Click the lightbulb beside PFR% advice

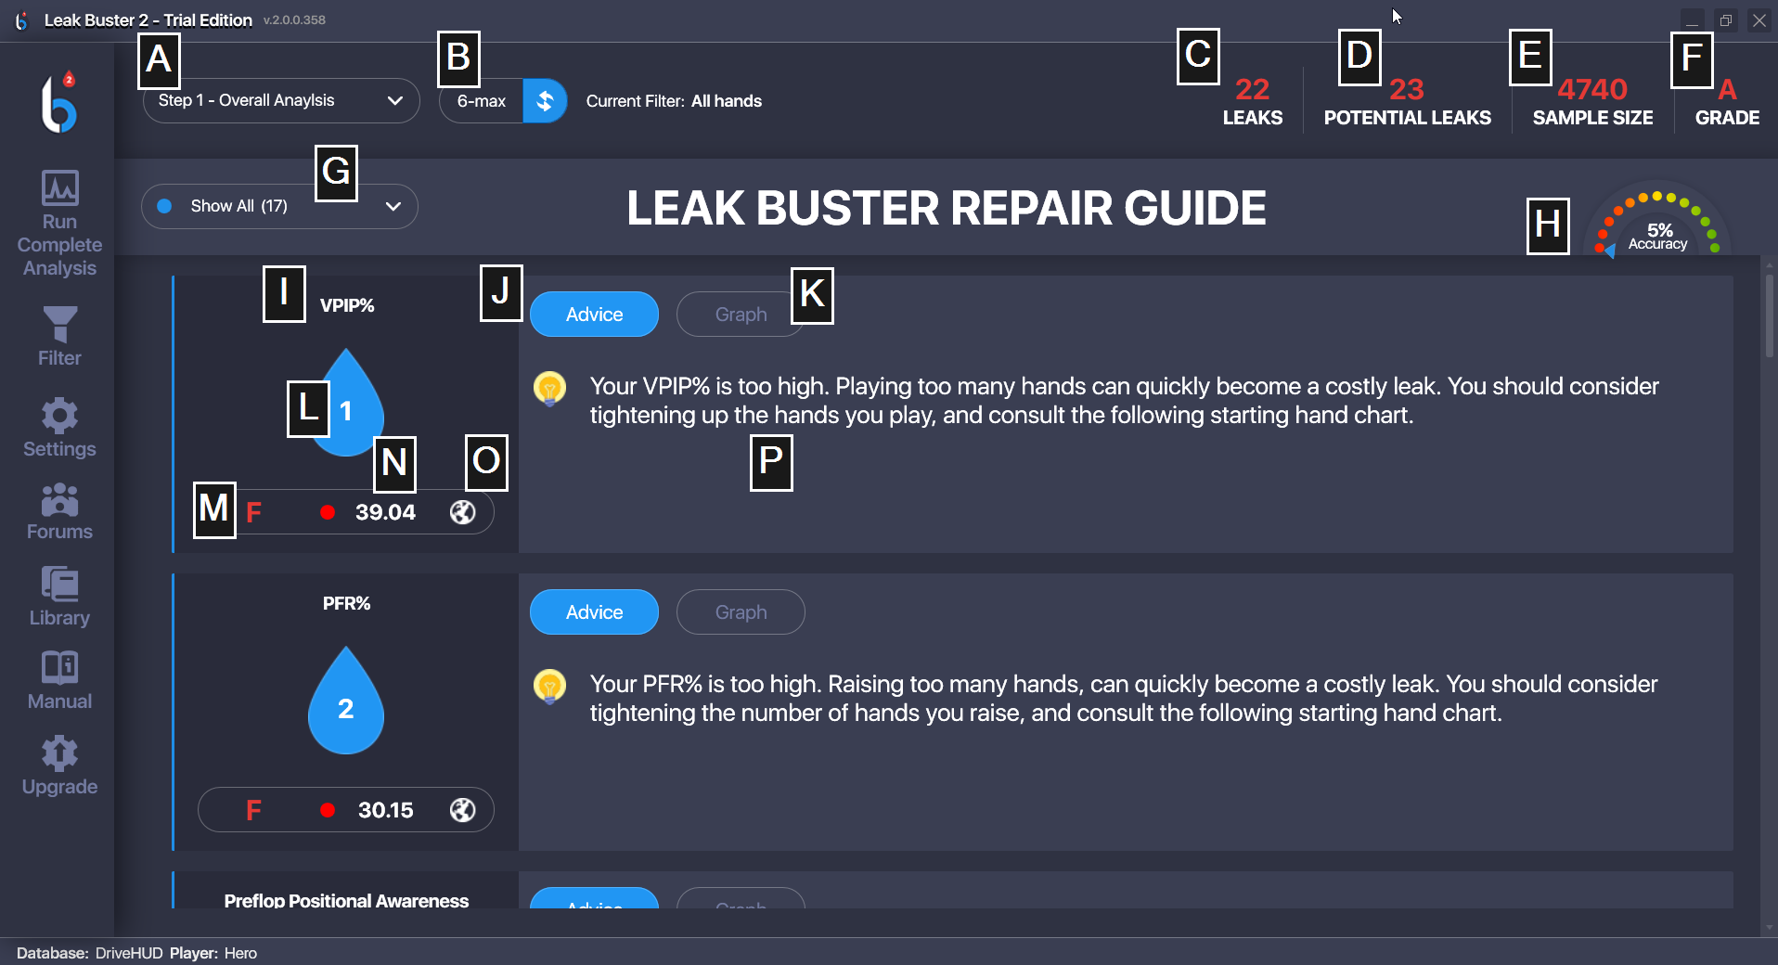tap(549, 686)
